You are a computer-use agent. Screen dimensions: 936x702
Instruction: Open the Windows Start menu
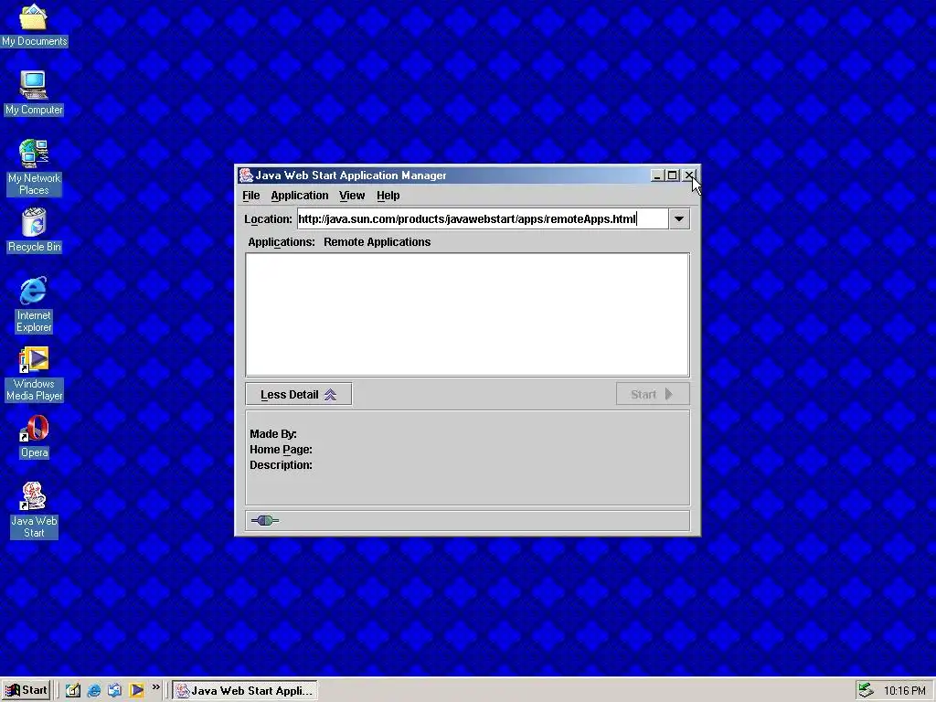coord(26,691)
